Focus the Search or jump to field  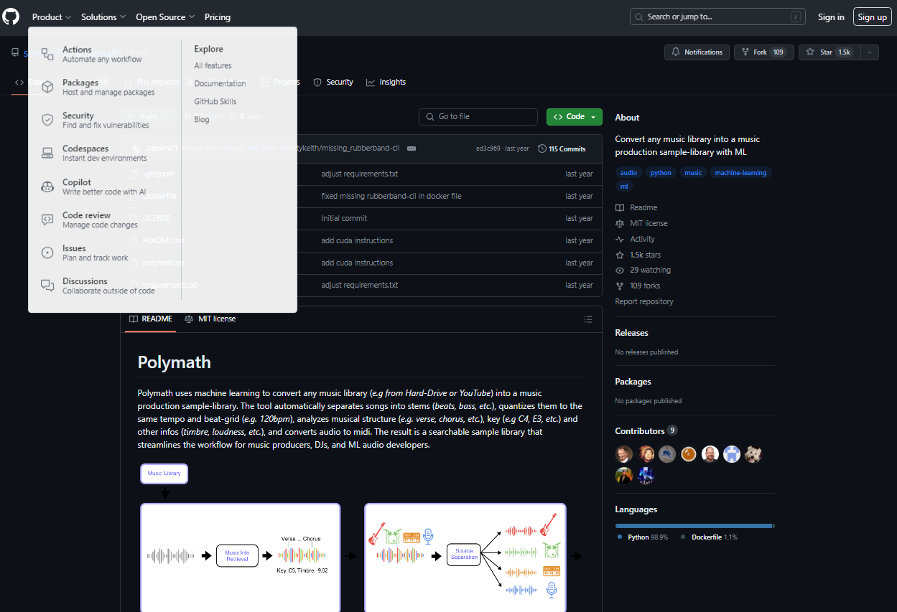point(717,17)
